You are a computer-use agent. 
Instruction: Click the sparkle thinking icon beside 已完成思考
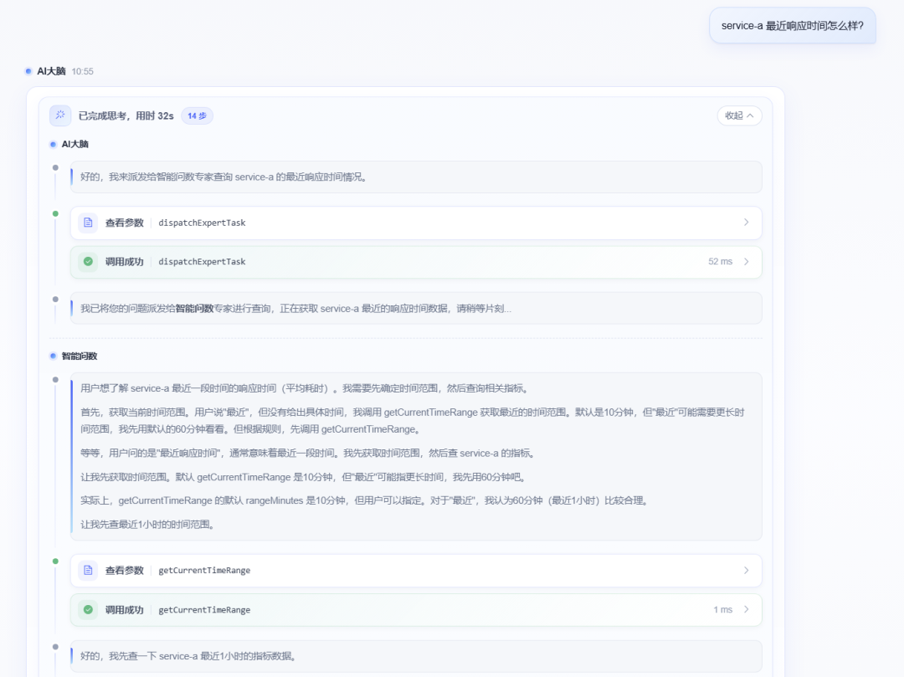point(60,115)
